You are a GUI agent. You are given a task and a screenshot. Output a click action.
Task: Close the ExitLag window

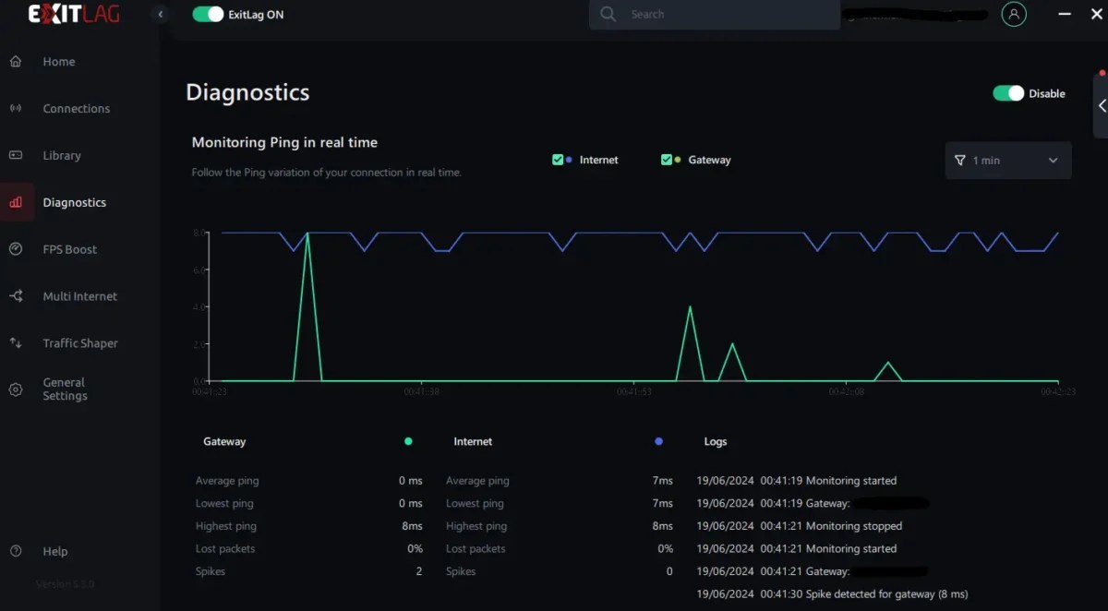[1097, 14]
